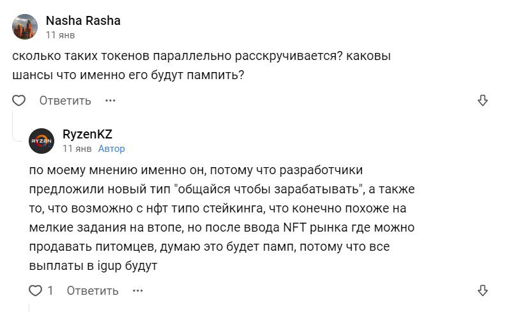This screenshot has width=515, height=312.
Task: Open the 11 янв timestamp on RyzenKZ's reply
Action: tap(77, 149)
